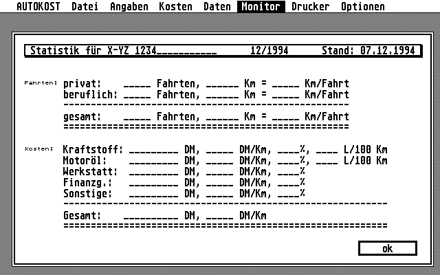Click the Statistik für title text
This screenshot has width=440, height=275.
tap(66, 50)
